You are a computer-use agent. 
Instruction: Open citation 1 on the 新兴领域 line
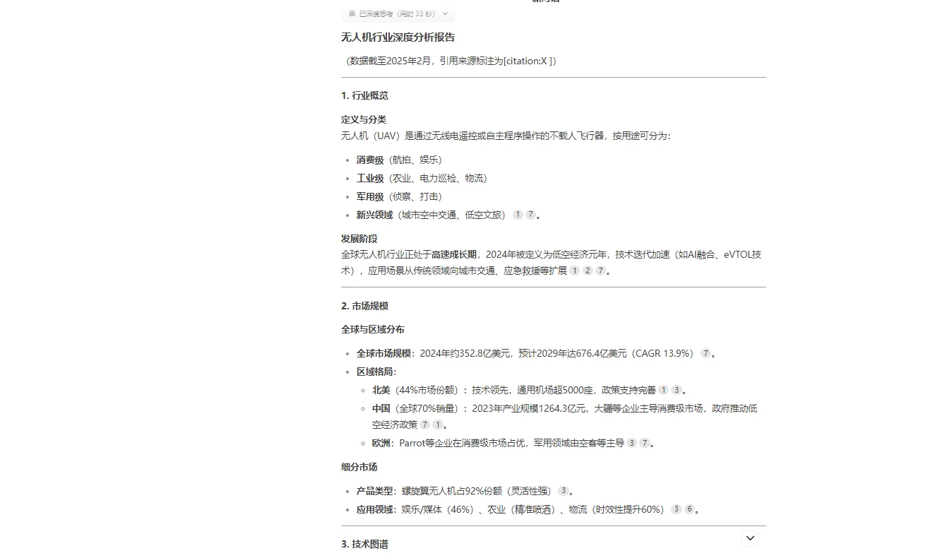tap(518, 215)
